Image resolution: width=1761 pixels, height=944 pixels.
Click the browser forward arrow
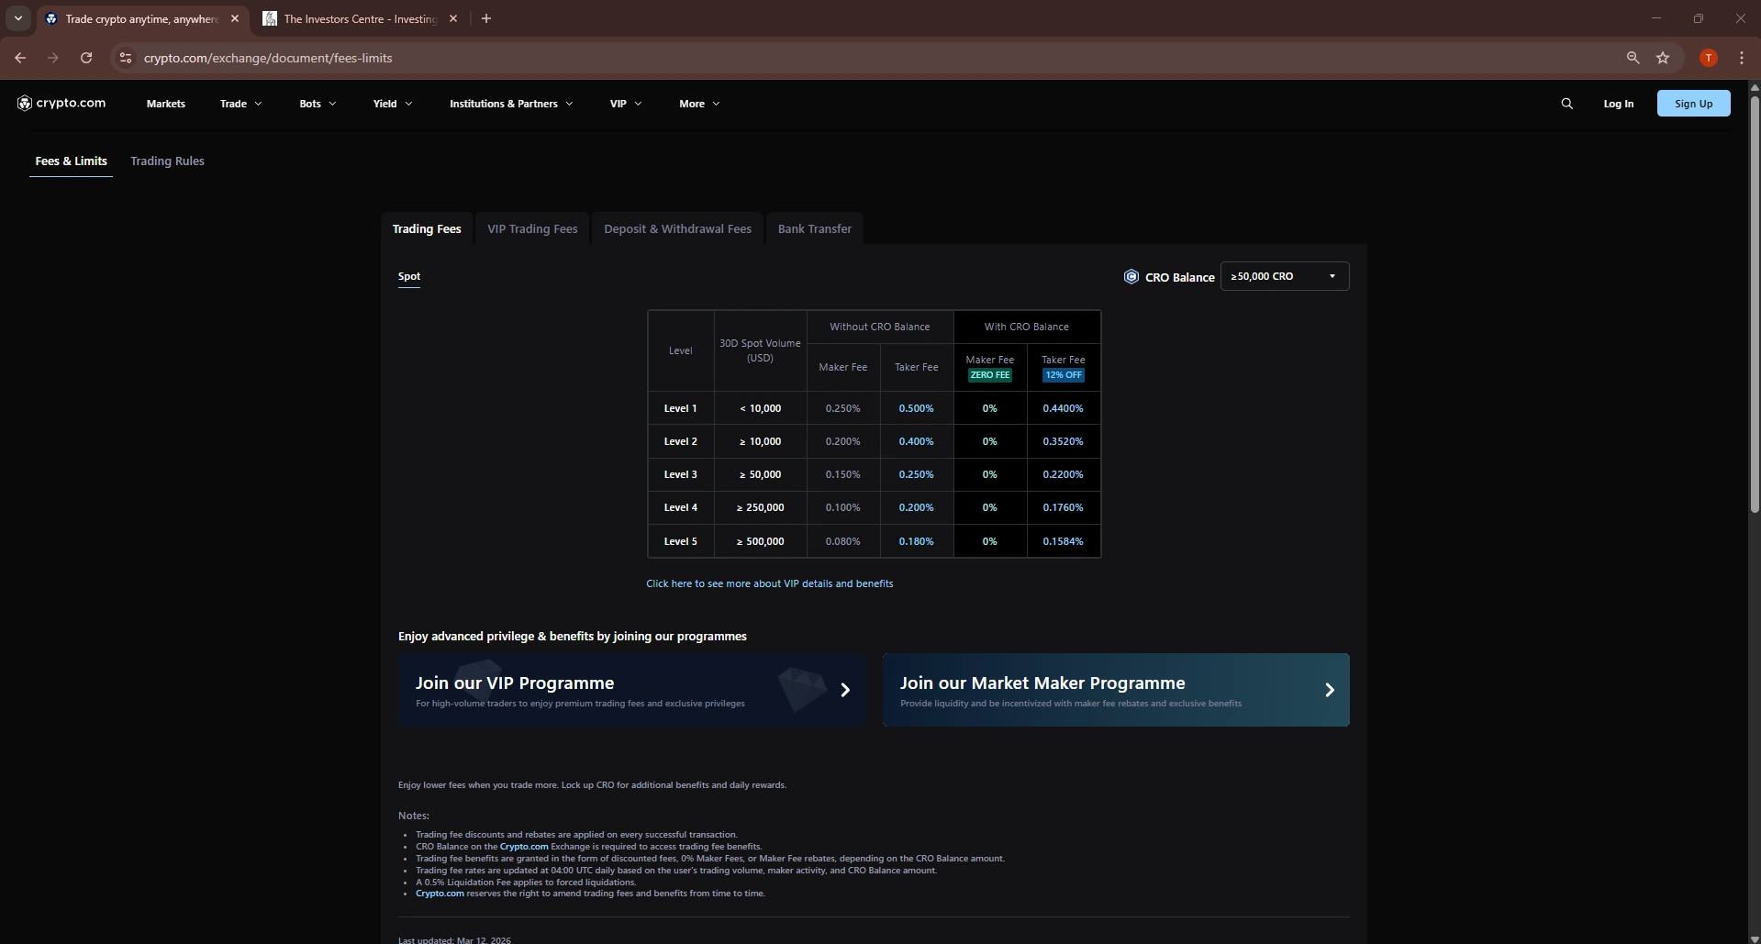53,58
